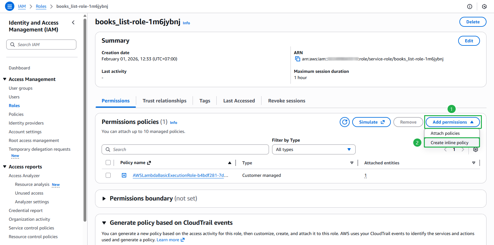This screenshot has height=245, width=494.
Task: Open Roles in the sidebar
Action: pos(14,106)
